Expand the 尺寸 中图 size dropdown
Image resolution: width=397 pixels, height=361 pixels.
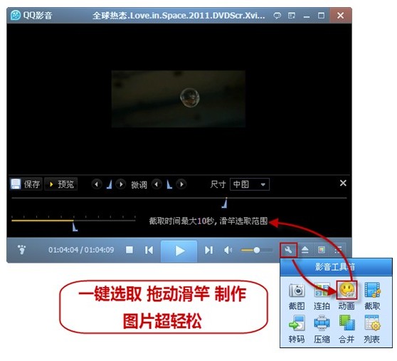(250, 184)
